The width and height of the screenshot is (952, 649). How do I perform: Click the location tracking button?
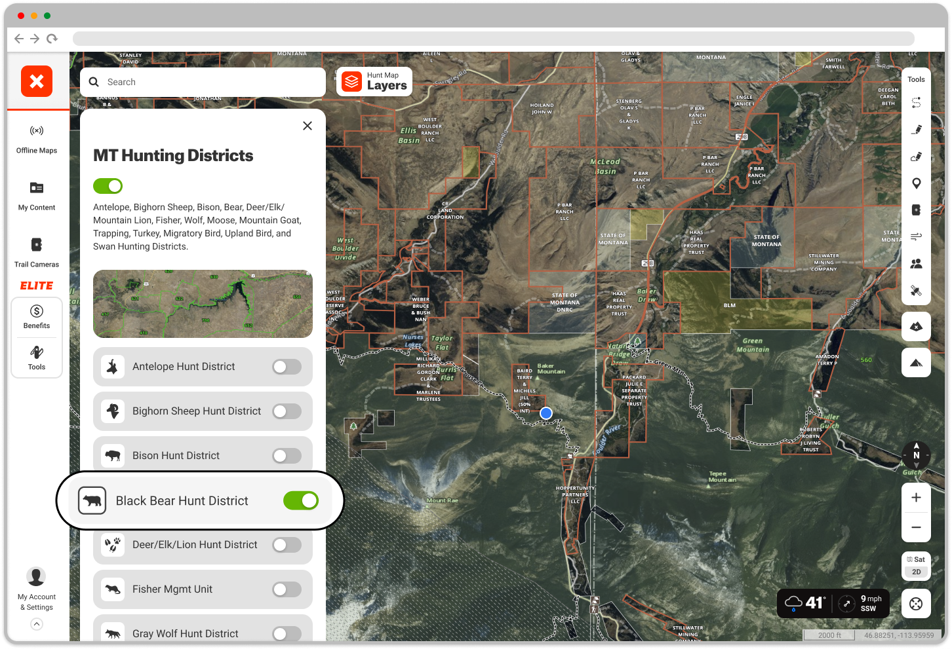click(916, 604)
